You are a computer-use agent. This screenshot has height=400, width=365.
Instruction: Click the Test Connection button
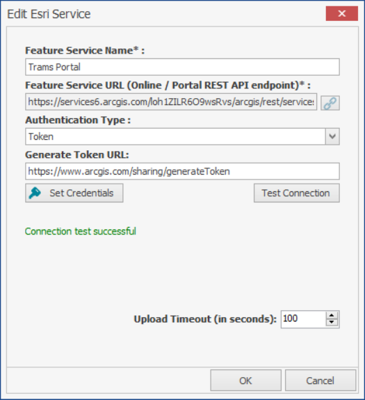296,193
